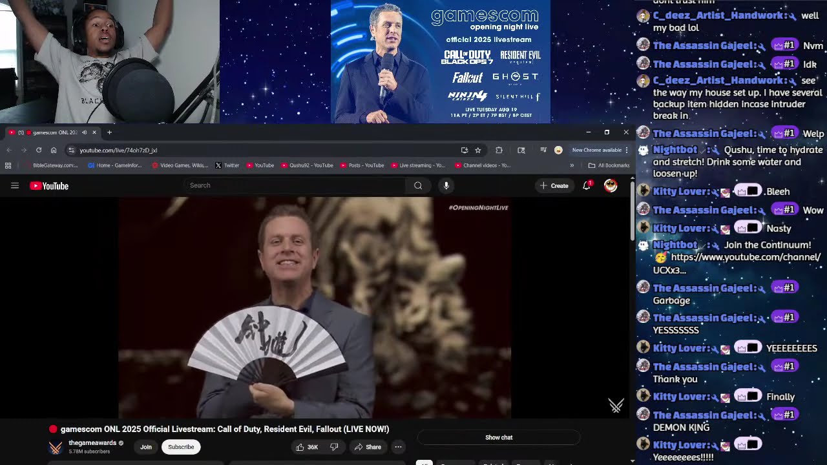Select the video title text
Viewport: 827px width, 465px height.
tap(225, 429)
